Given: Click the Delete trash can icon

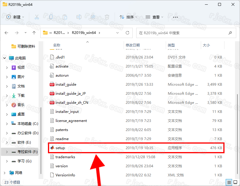Looking at the screenshot, I should [x=107, y=17].
